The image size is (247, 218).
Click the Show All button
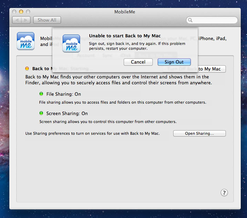click(47, 20)
